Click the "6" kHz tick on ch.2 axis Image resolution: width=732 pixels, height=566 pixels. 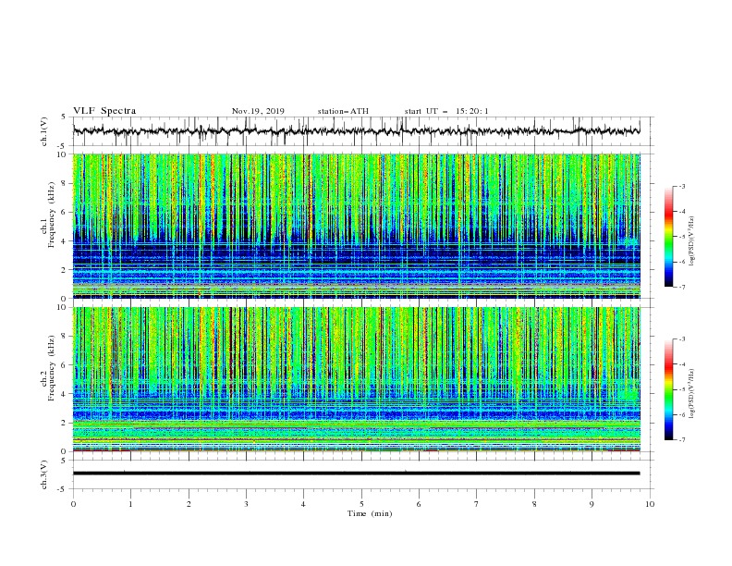click(x=65, y=365)
